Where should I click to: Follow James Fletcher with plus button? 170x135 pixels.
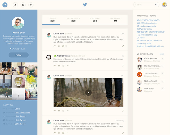pos(163,74)
